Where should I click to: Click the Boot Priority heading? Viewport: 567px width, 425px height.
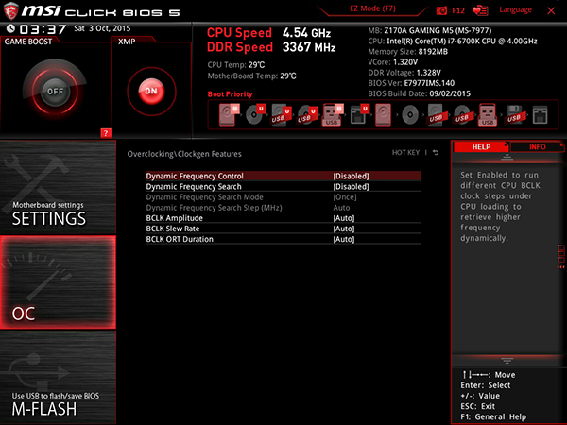tap(230, 94)
